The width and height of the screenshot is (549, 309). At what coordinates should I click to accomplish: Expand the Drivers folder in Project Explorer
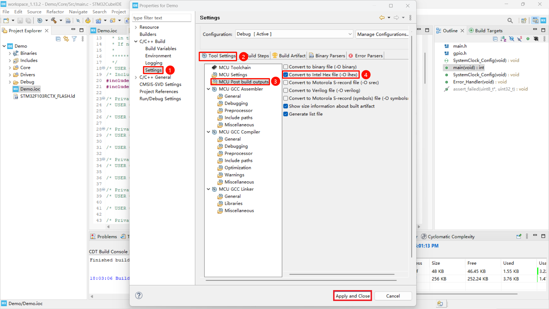10,75
